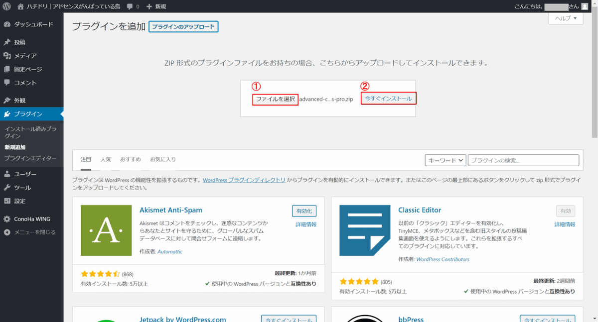Click 今すぐインストール for bbPress
Image resolution: width=598 pixels, height=322 pixels.
[x=548, y=319]
